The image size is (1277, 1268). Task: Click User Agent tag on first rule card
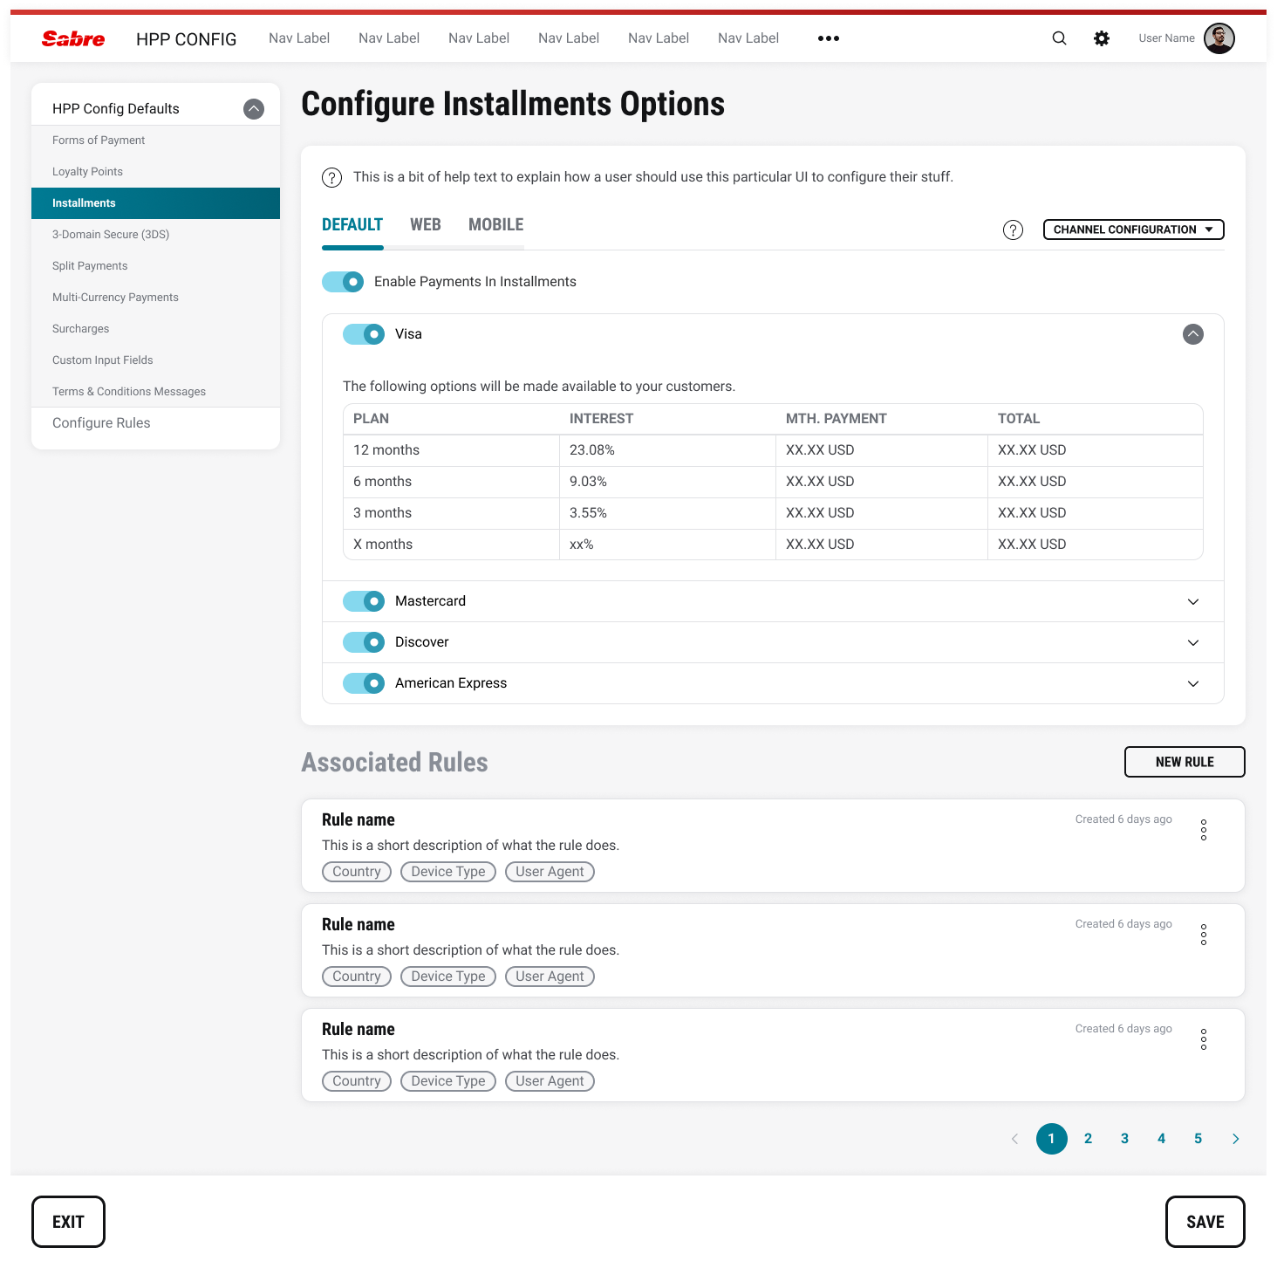pyautogui.click(x=550, y=872)
